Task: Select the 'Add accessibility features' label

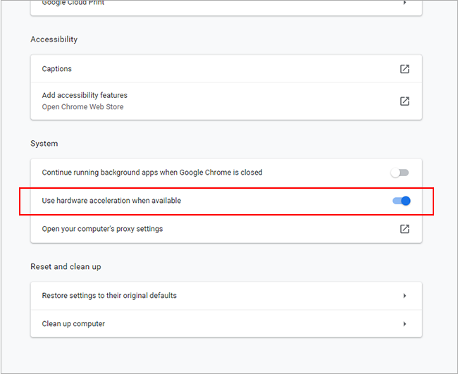Action: [x=85, y=95]
